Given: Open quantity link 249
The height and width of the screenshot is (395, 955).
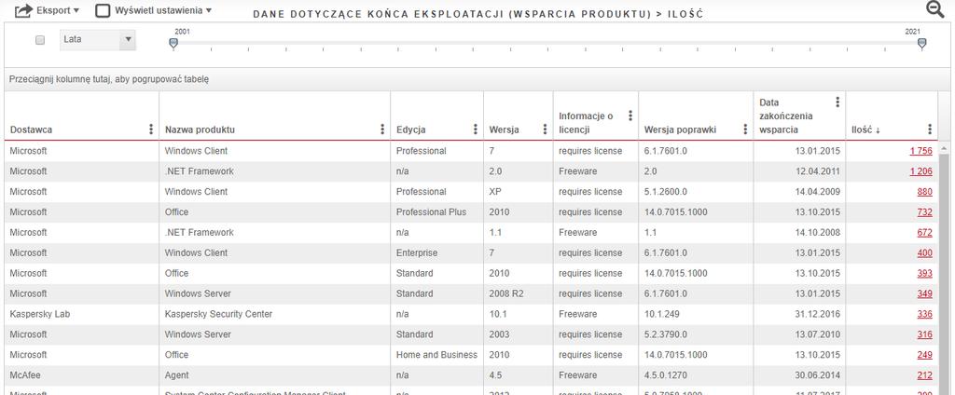Looking at the screenshot, I should point(924,355).
